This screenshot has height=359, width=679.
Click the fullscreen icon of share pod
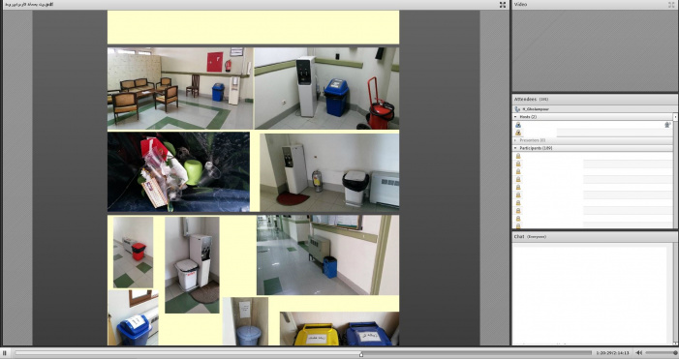click(503, 5)
